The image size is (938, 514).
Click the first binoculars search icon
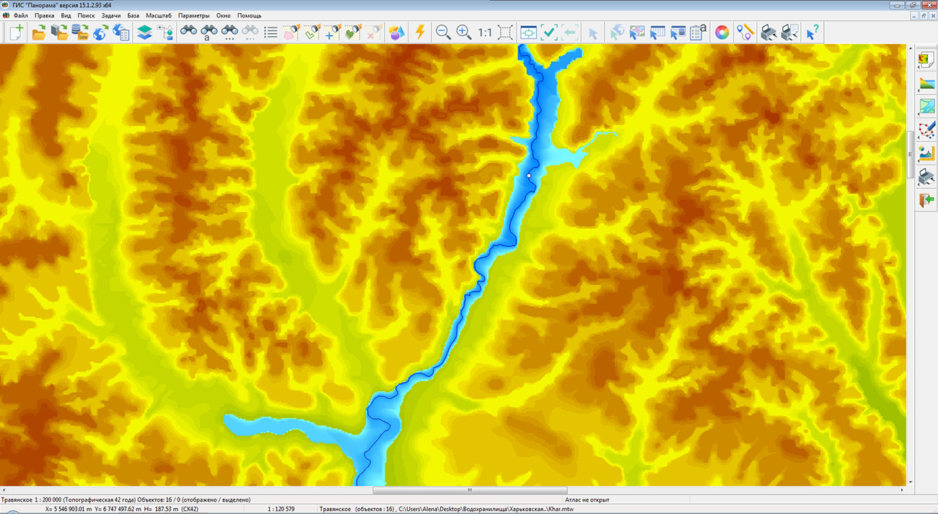coord(189,32)
